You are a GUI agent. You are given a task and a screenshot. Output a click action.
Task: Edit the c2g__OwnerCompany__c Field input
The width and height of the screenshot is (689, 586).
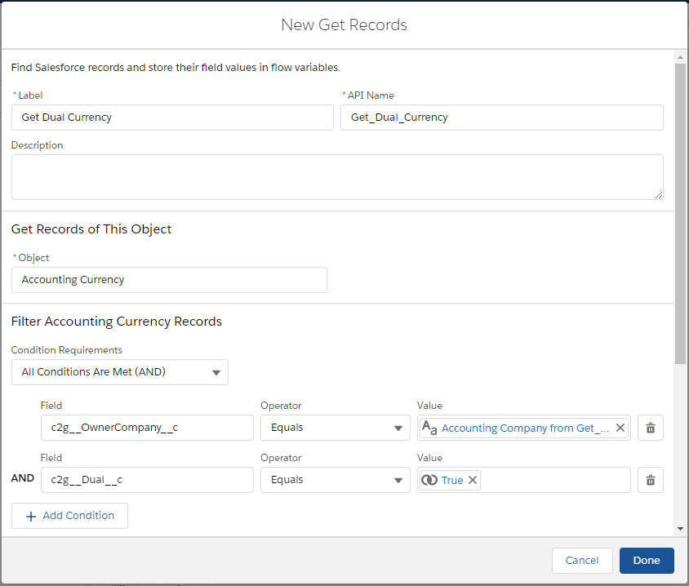(147, 428)
